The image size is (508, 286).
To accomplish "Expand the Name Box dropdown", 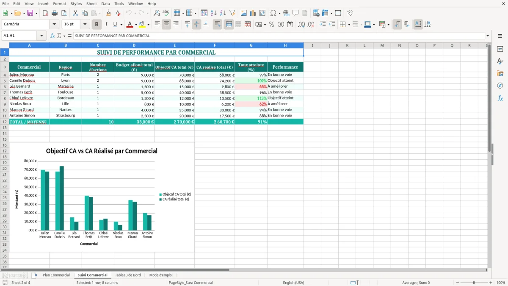I will [x=42, y=36].
